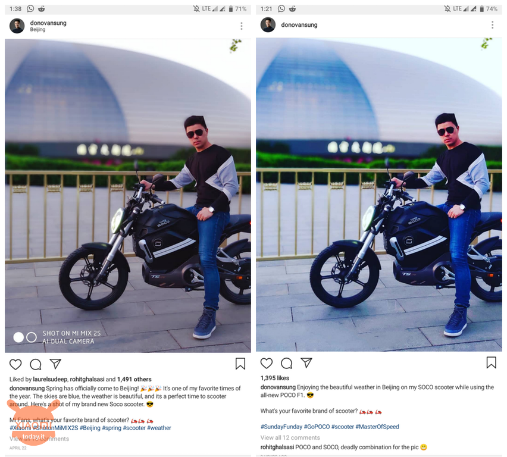
Task: Send the right post via share icon
Action: click(x=306, y=362)
